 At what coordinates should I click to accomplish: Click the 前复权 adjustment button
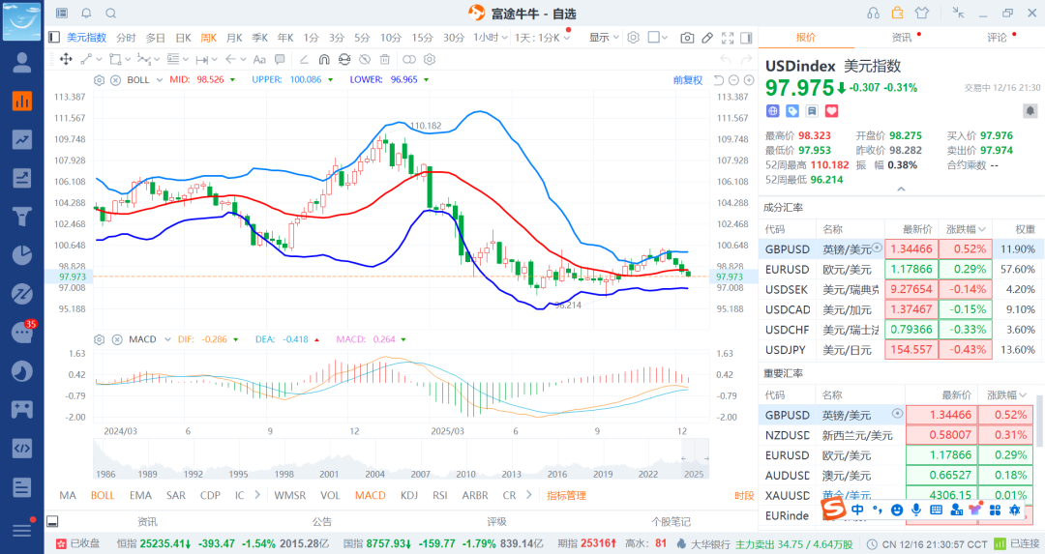[688, 80]
